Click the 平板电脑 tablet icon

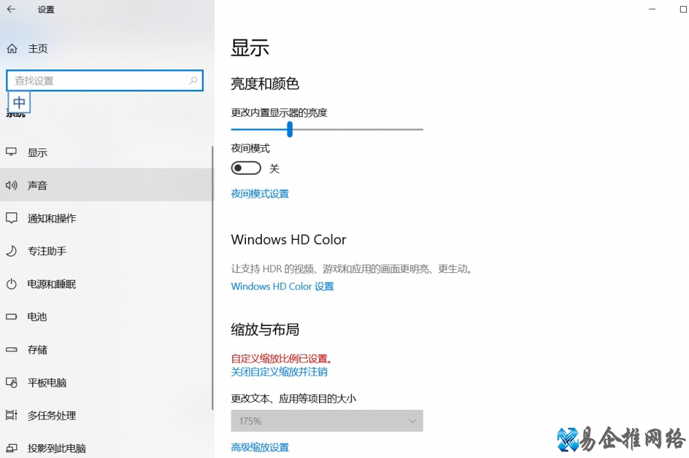[x=11, y=382]
